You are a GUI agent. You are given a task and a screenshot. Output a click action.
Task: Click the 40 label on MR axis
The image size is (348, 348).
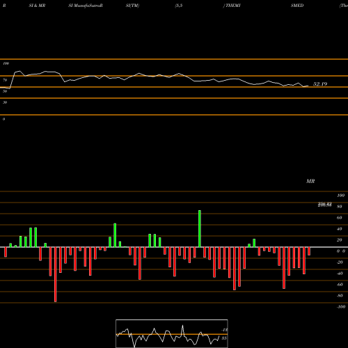coord(340,229)
